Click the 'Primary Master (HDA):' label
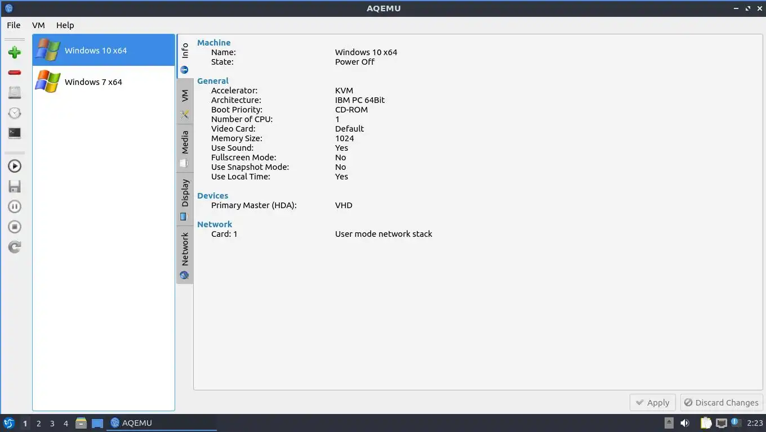766x432 pixels. [254, 205]
